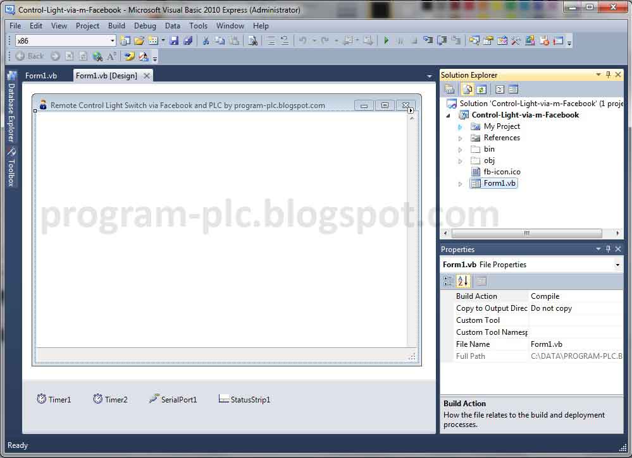Viewport: 632px width, 458px height.
Task: Select Timer2 component in the tray
Action: [x=110, y=399]
